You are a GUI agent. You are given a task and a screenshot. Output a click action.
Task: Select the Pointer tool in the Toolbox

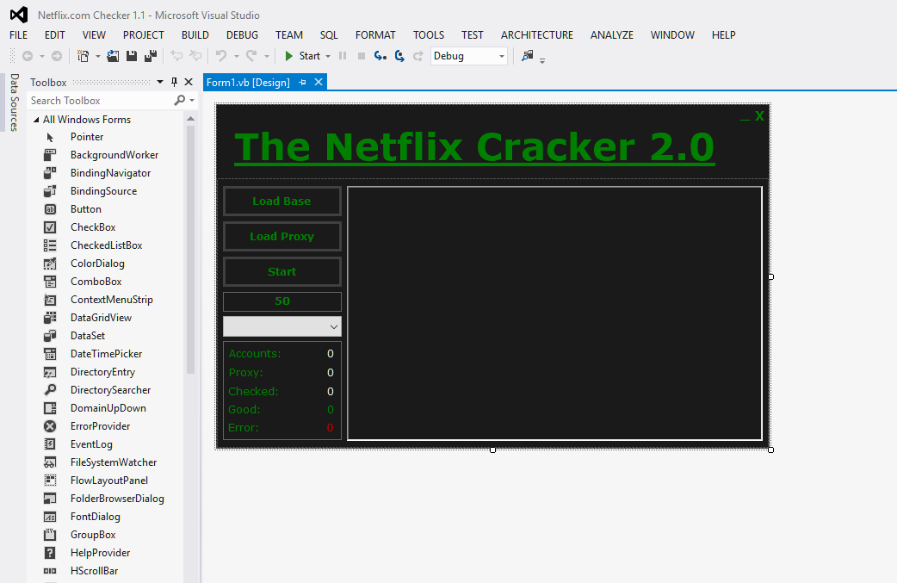tap(86, 136)
